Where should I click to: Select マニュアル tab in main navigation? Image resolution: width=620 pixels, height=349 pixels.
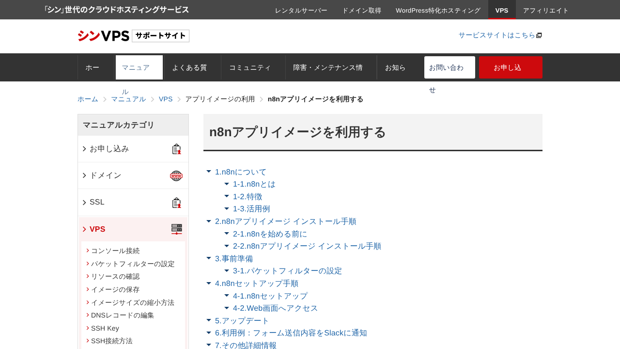click(139, 67)
